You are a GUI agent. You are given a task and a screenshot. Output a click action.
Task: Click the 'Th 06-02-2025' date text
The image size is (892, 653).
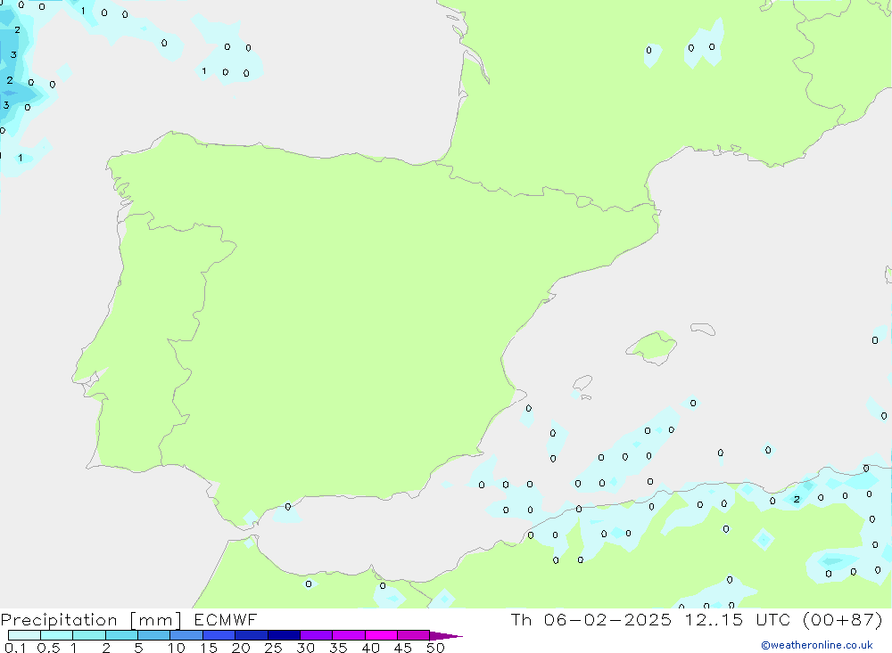tap(591, 619)
